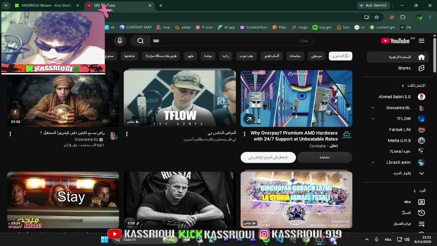Open more options for the Contabo ad
The height and width of the screenshot is (246, 437).
pyautogui.click(x=244, y=134)
